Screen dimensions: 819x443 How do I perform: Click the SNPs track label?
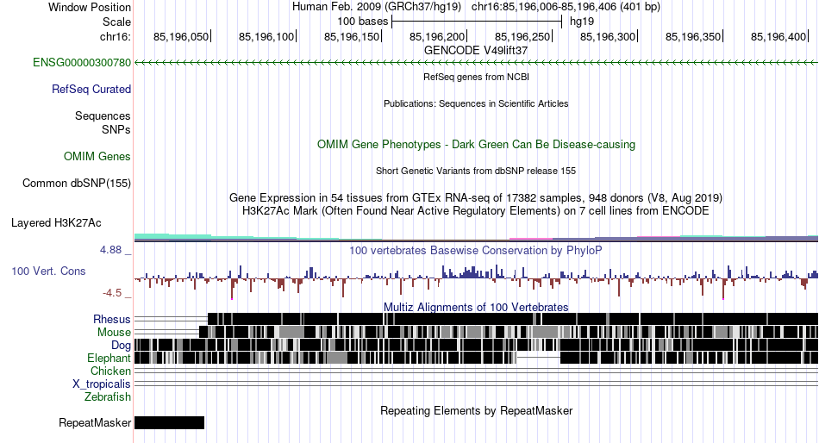pos(116,129)
